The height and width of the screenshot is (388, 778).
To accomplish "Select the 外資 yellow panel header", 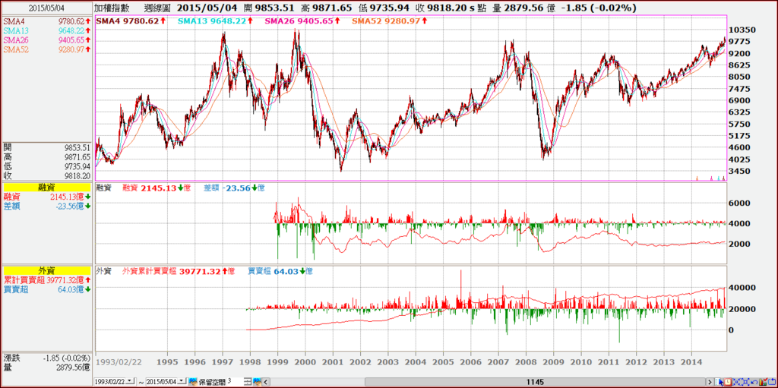I will pyautogui.click(x=47, y=270).
